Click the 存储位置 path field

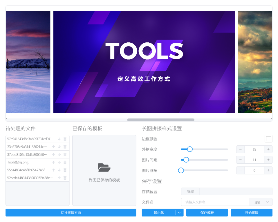coord(236,192)
